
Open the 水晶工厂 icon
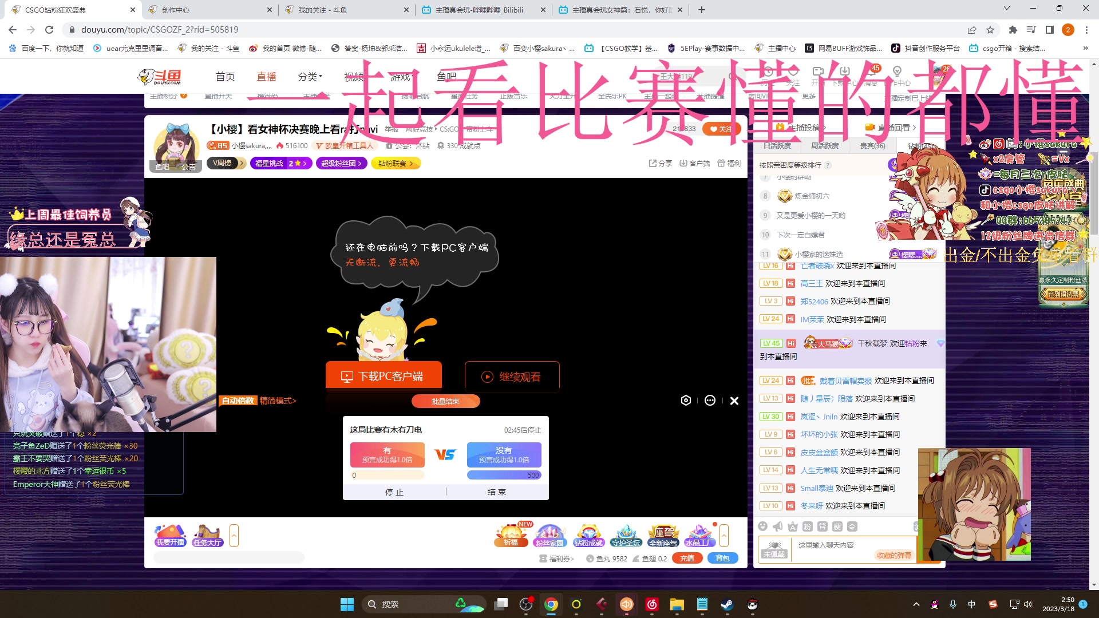(x=699, y=536)
